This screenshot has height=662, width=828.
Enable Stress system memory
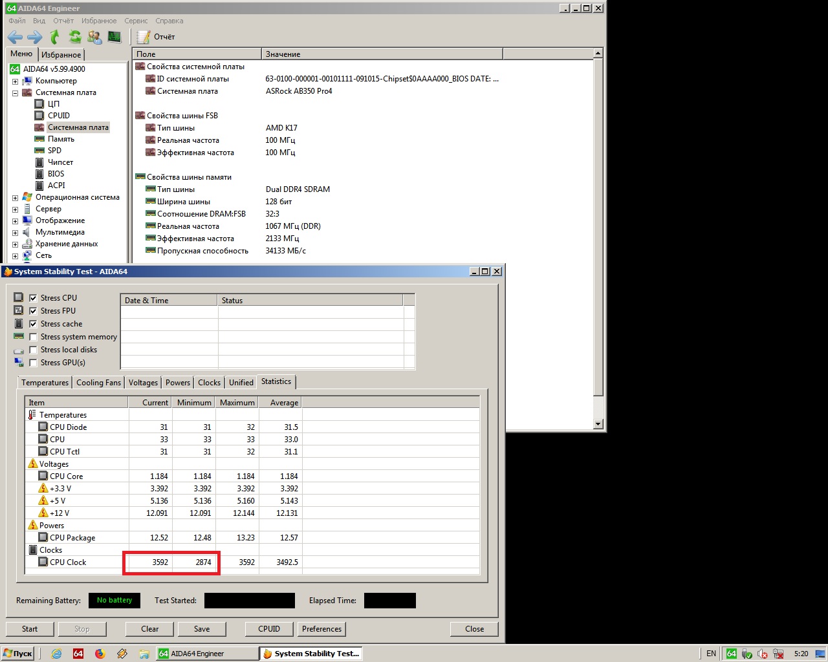click(33, 337)
